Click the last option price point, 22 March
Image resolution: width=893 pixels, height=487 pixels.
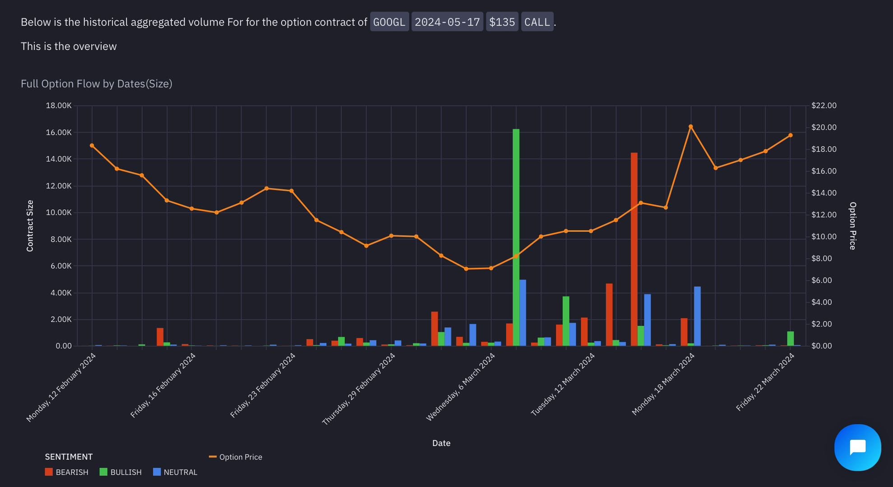point(790,135)
